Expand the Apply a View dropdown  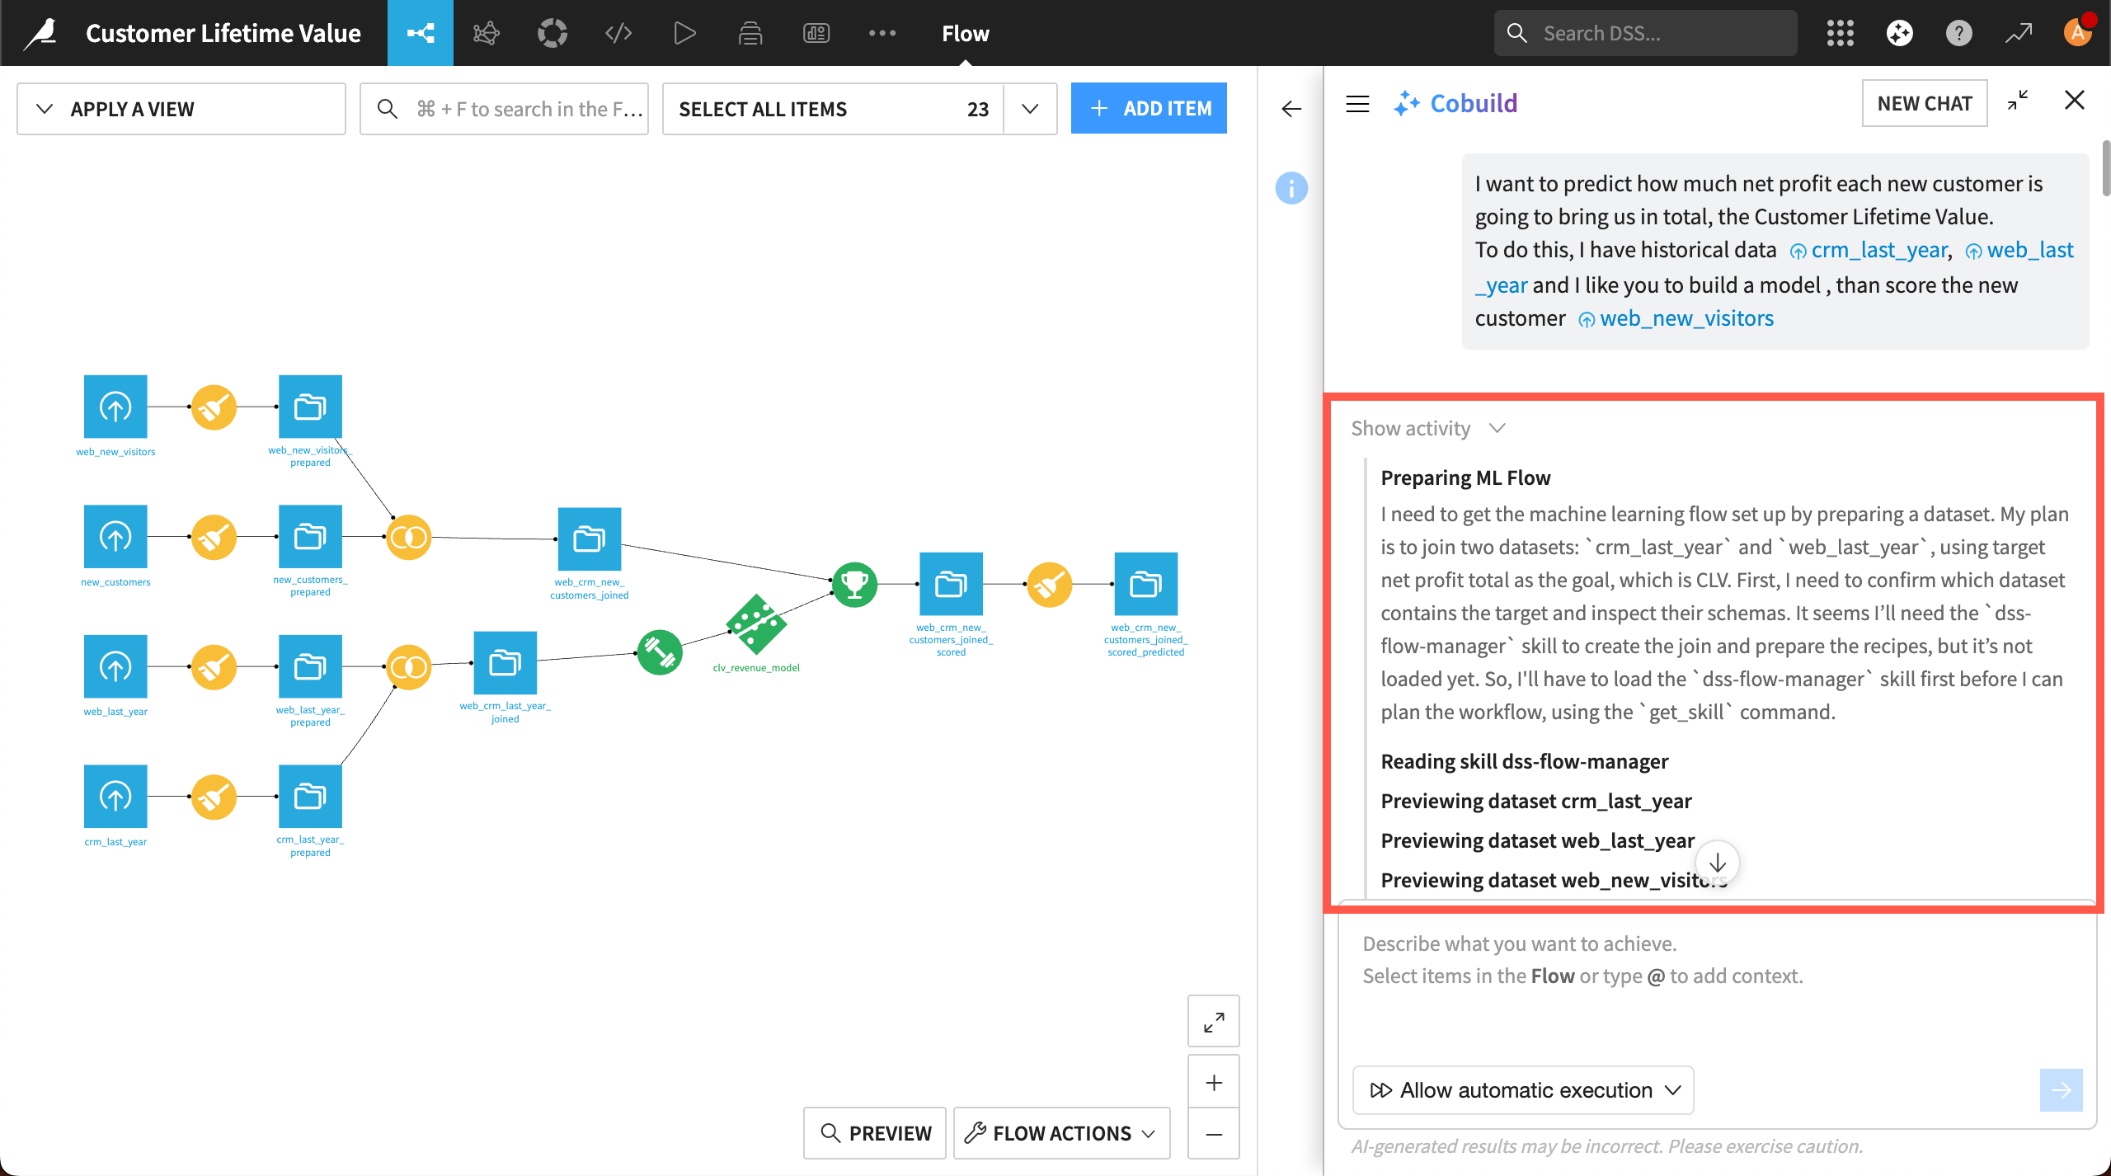[181, 109]
